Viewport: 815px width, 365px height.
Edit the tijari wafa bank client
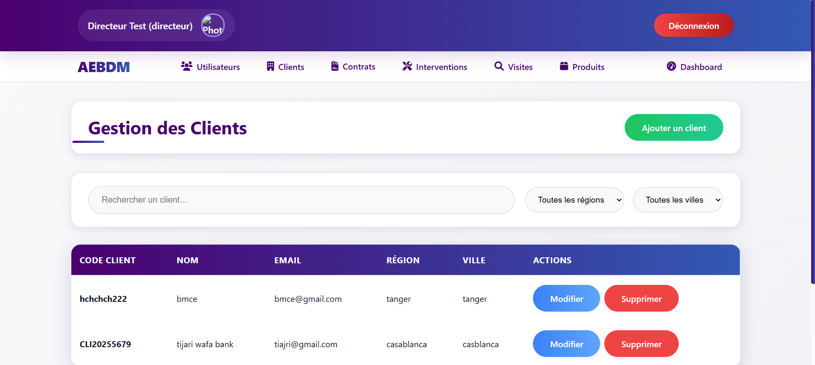coord(566,344)
